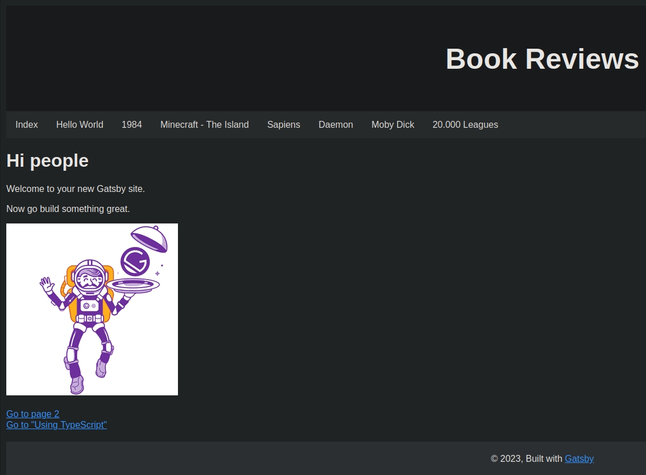Image resolution: width=646 pixels, height=475 pixels.
Task: Follow the "Go to page 2" link
Action: click(33, 414)
